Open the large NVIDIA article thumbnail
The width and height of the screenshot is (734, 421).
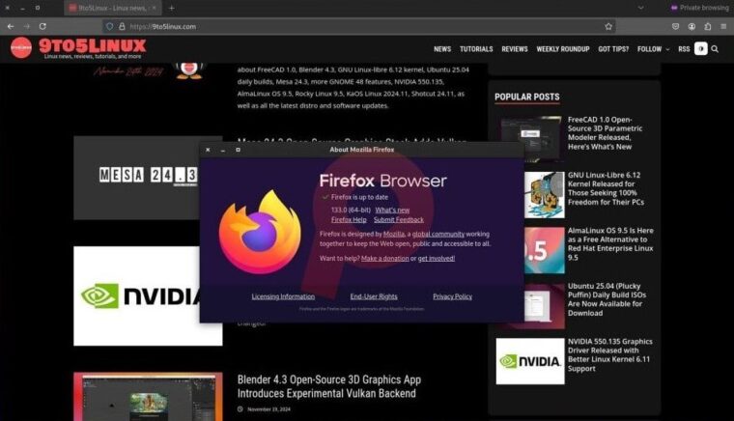coord(137,296)
